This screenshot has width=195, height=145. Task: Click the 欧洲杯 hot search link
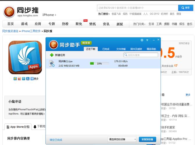click(164, 14)
